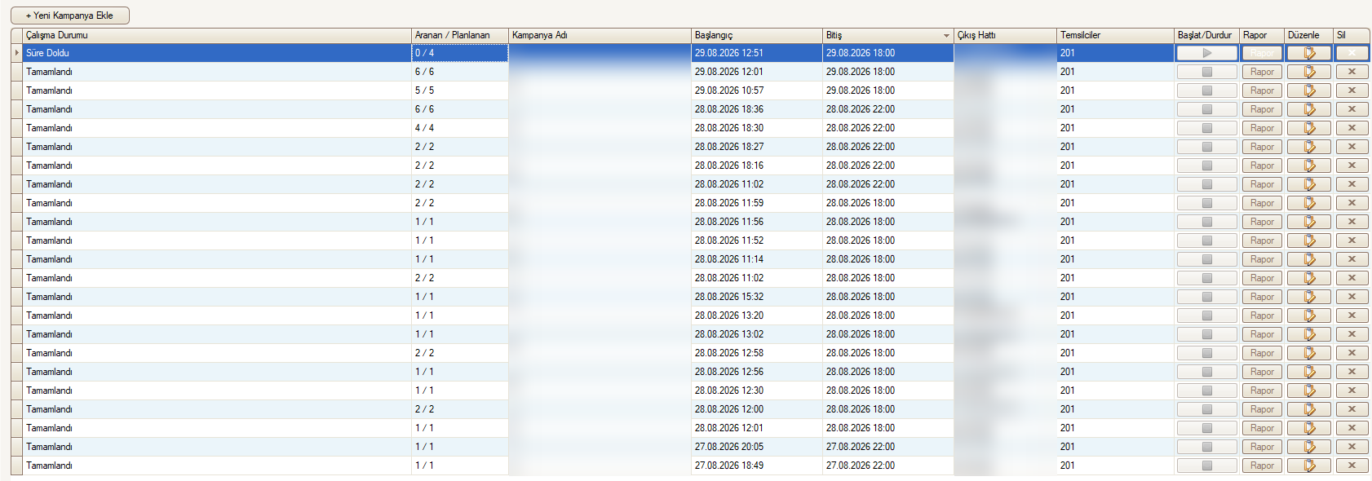Click the row indicator arrow beside Süre Doldu
The height and width of the screenshot is (481, 1372).
pyautogui.click(x=16, y=53)
